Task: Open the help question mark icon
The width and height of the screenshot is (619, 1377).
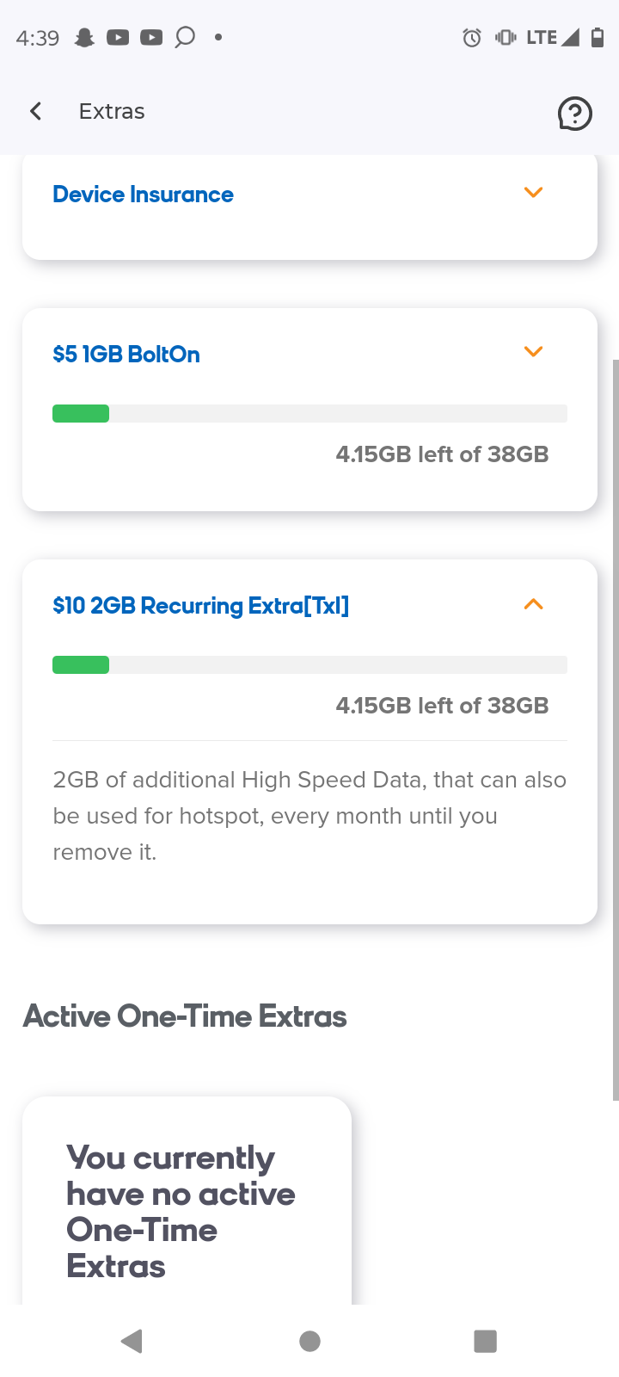Action: (x=574, y=113)
